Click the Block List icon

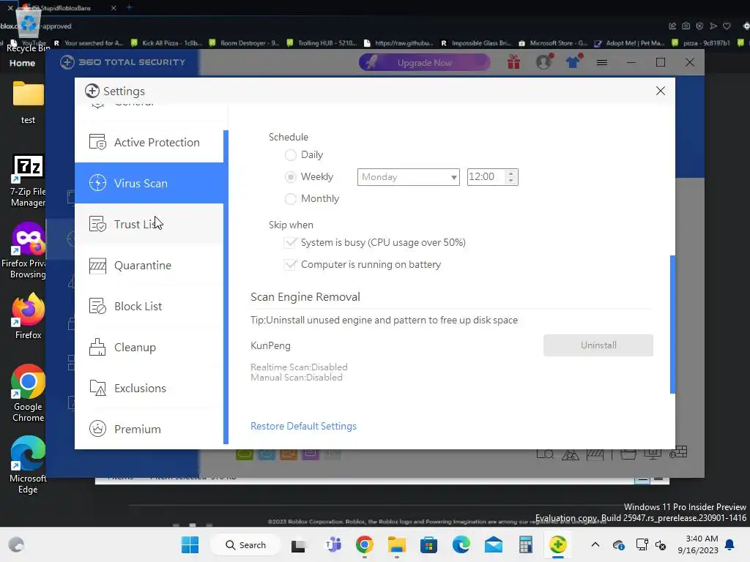coord(97,307)
